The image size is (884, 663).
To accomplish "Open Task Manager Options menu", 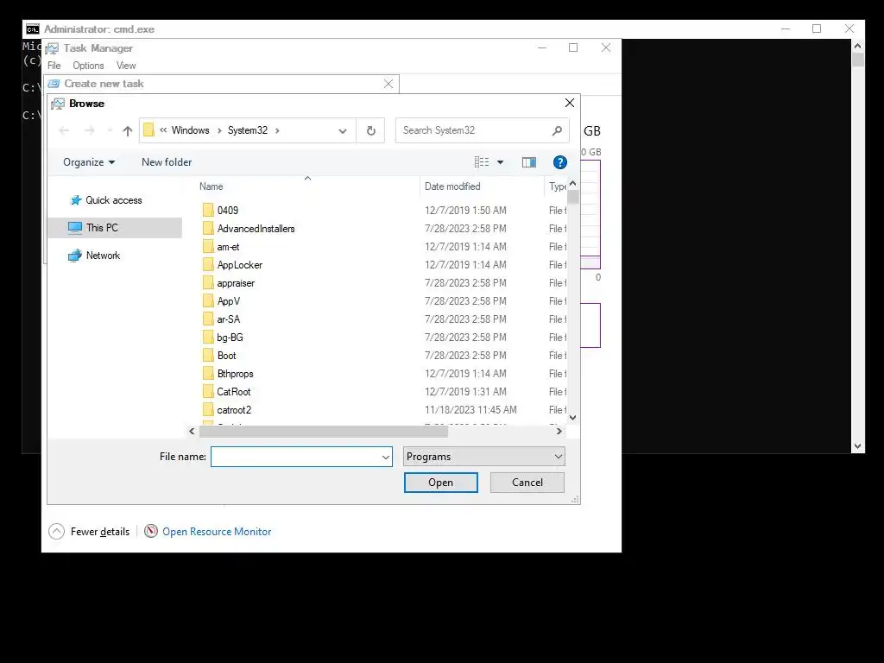I will (88, 66).
